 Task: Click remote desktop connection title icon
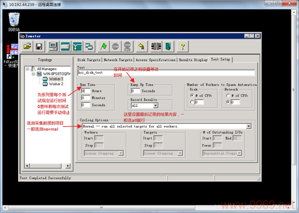click(x=5, y=5)
